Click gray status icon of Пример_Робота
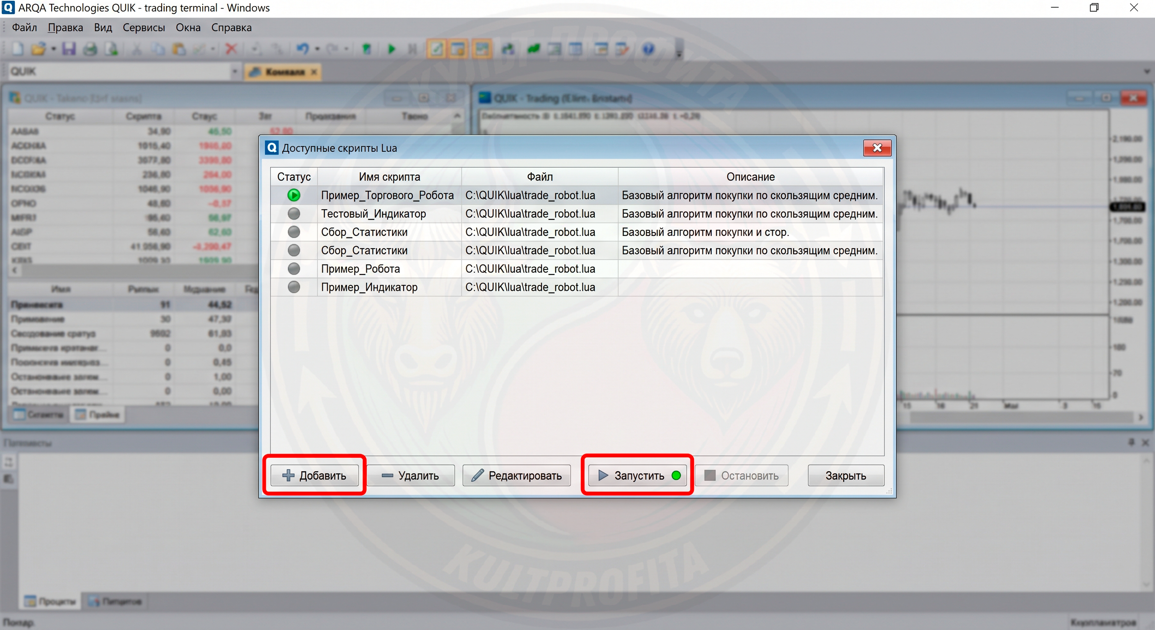 (294, 269)
